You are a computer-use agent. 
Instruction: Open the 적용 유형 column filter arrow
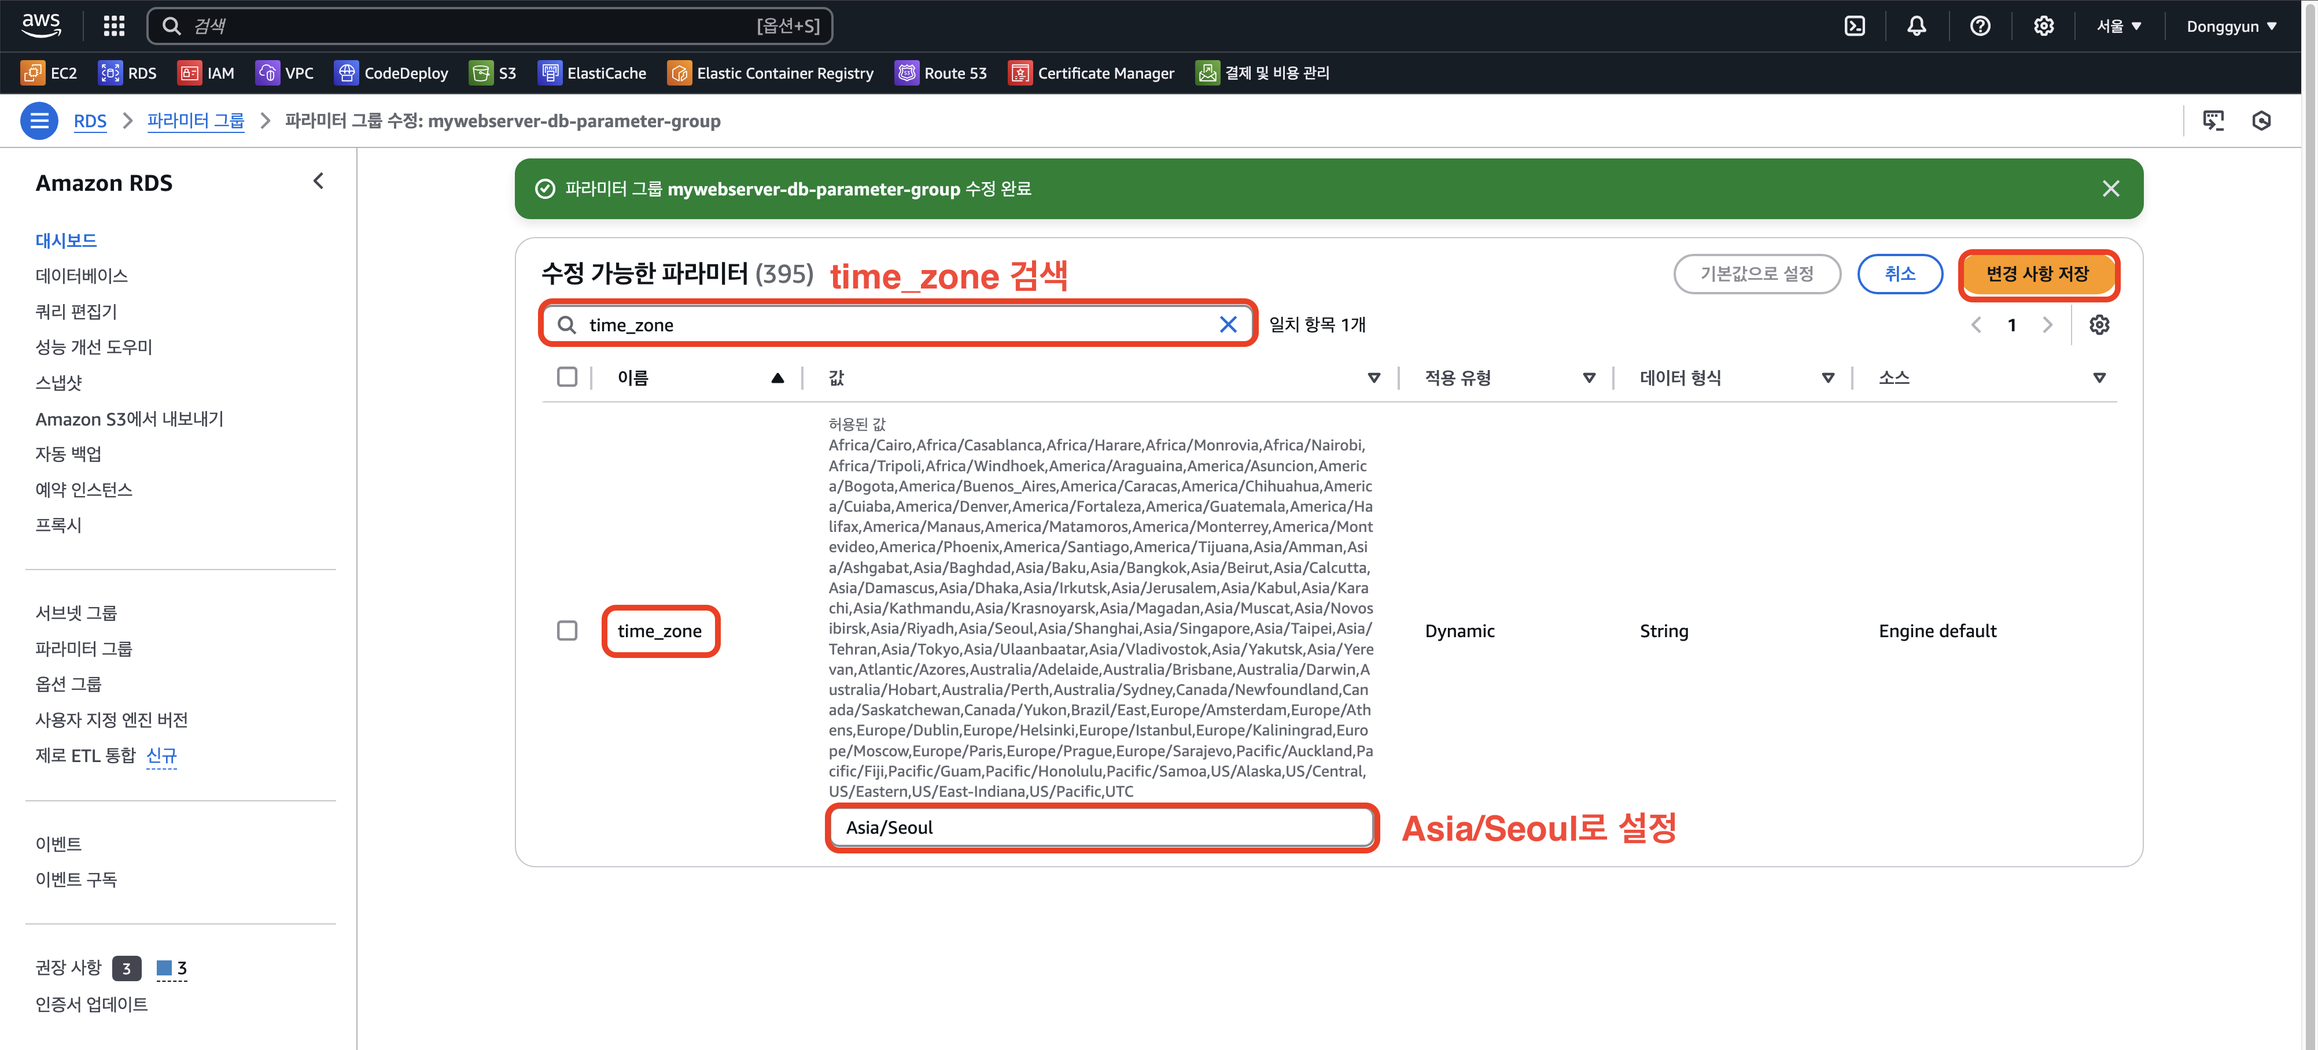click(1588, 378)
